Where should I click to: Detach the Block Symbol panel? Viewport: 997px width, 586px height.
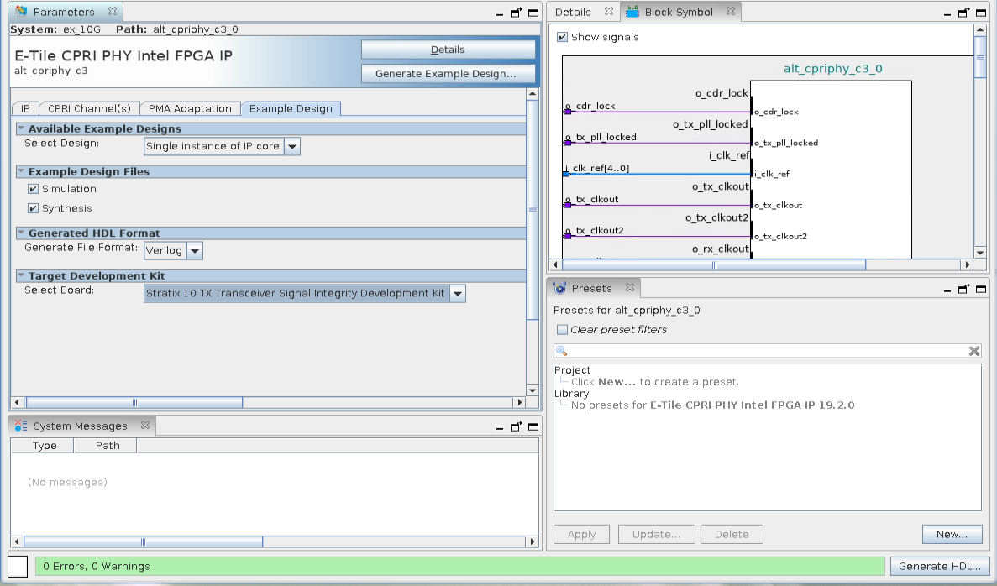pyautogui.click(x=964, y=12)
